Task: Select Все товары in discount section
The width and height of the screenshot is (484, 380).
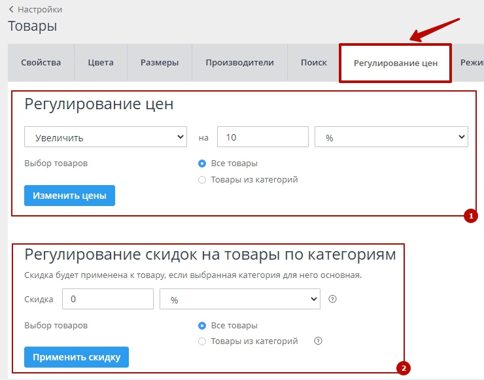Action: click(x=202, y=325)
